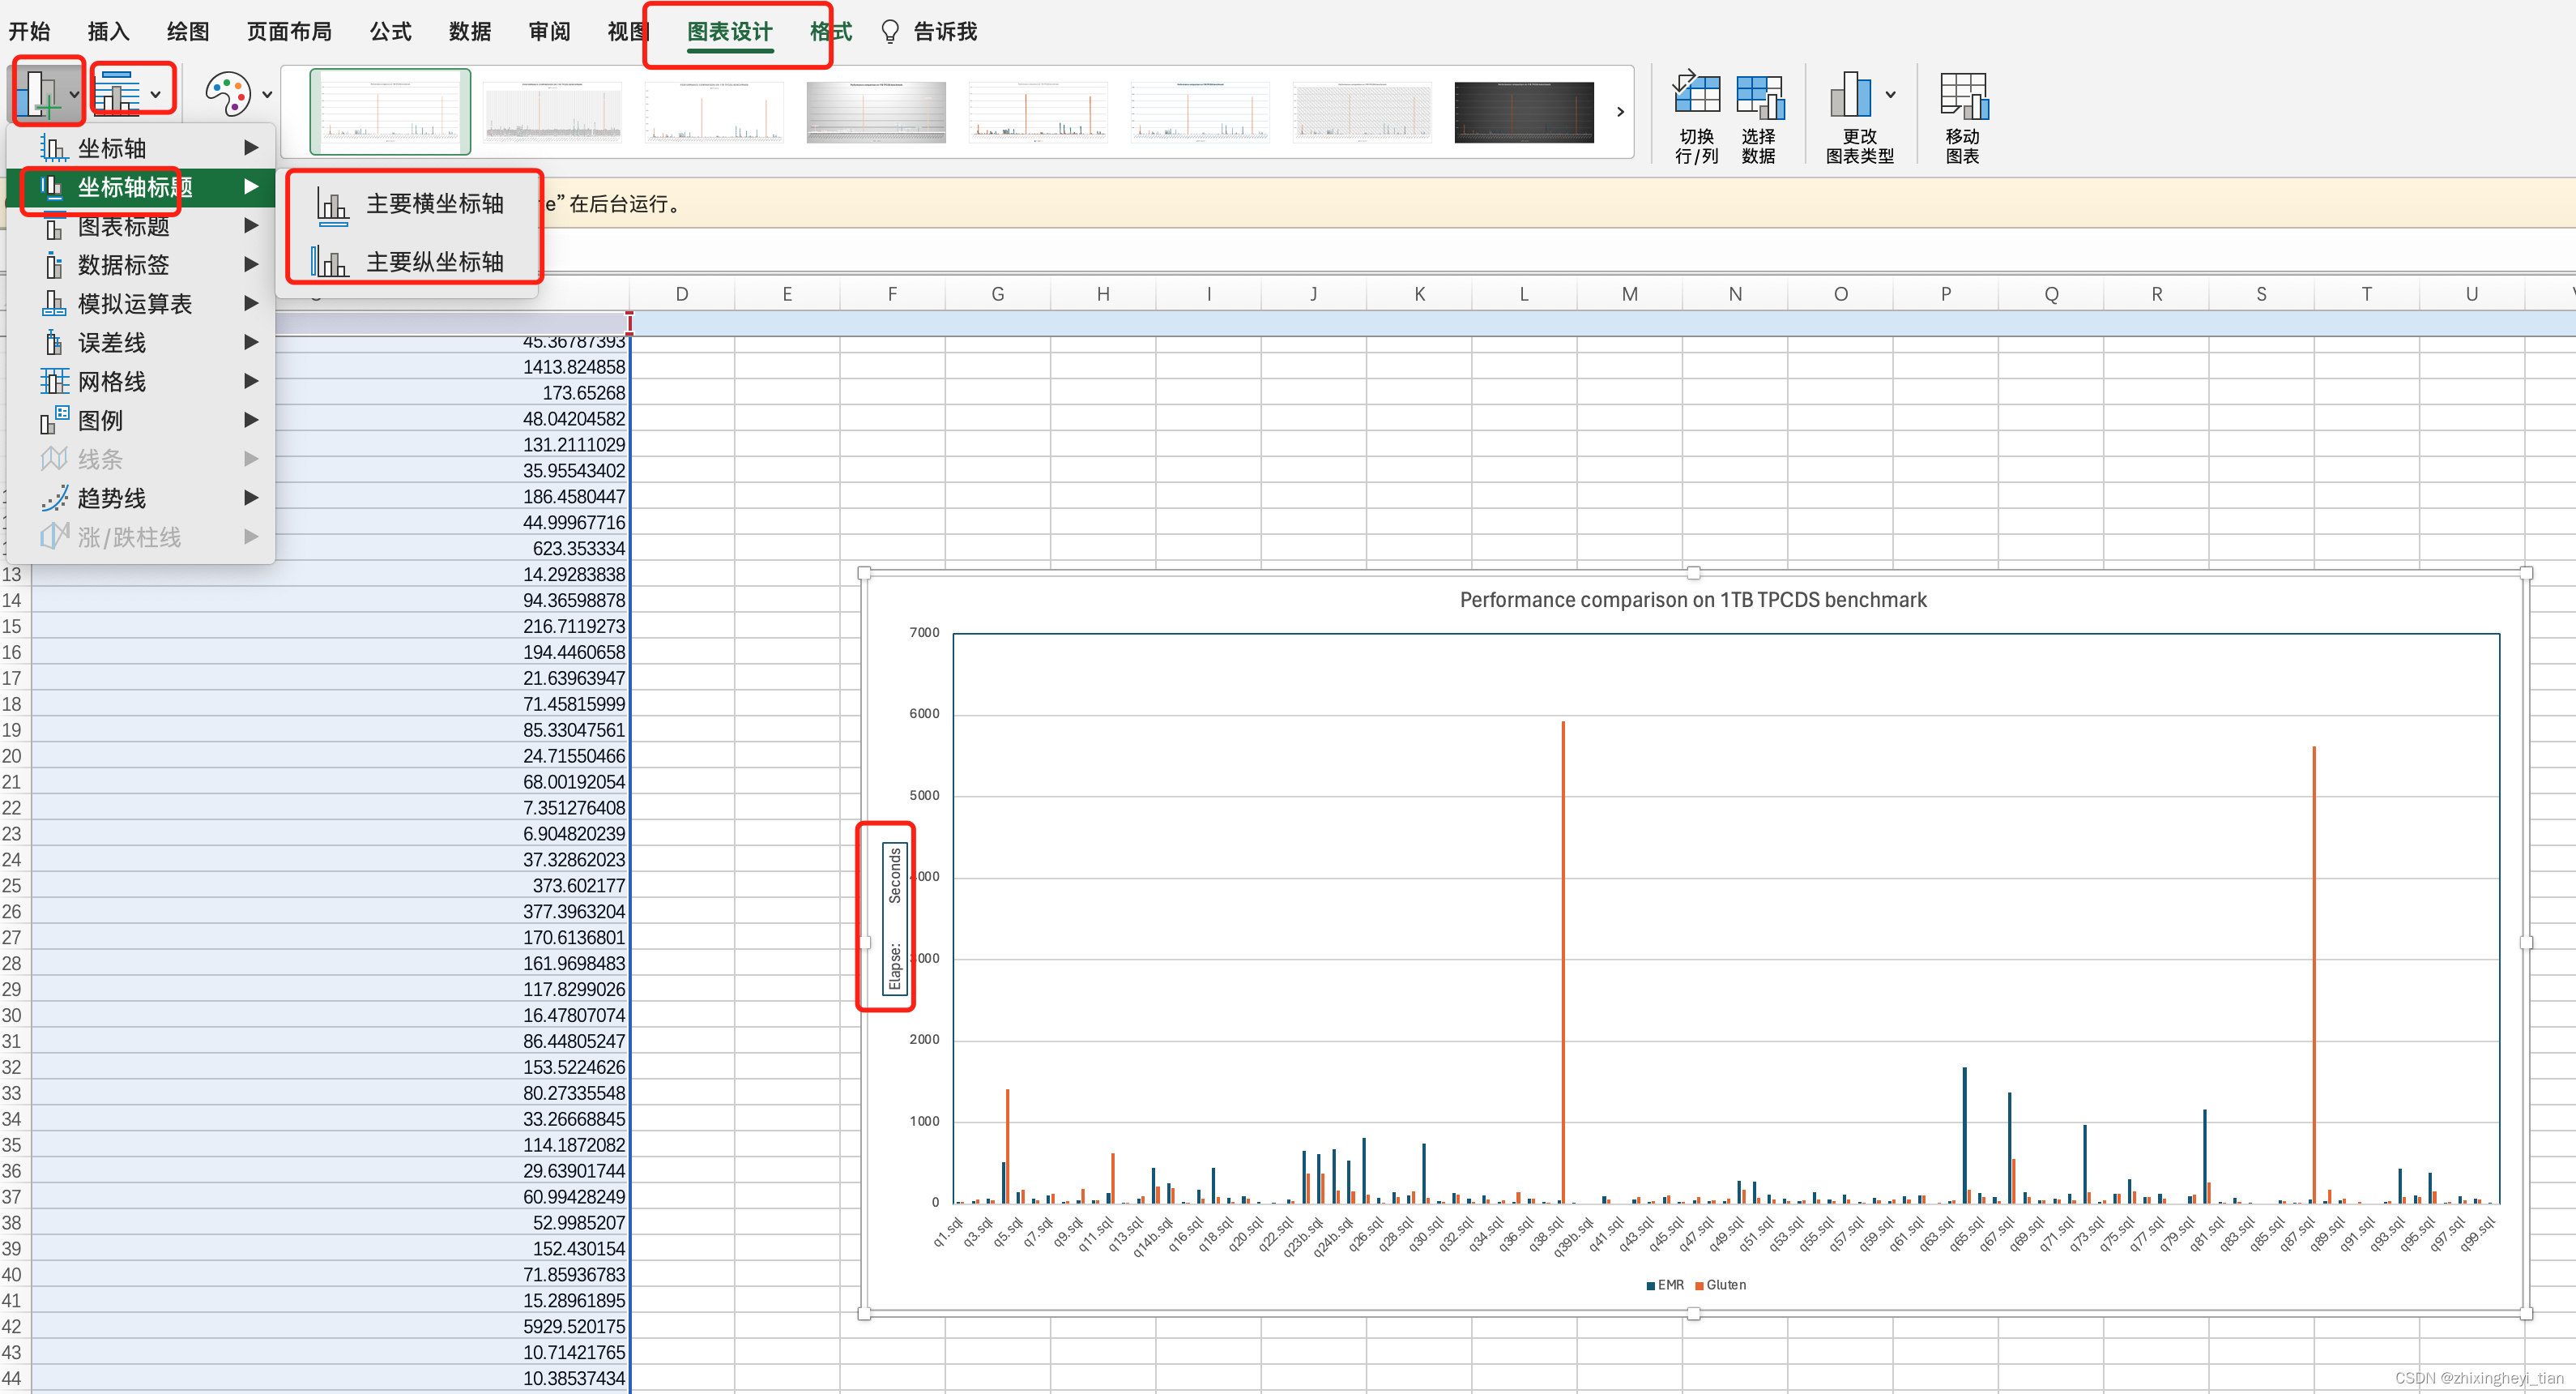Select the Elapse: Seconds axis title

895,918
